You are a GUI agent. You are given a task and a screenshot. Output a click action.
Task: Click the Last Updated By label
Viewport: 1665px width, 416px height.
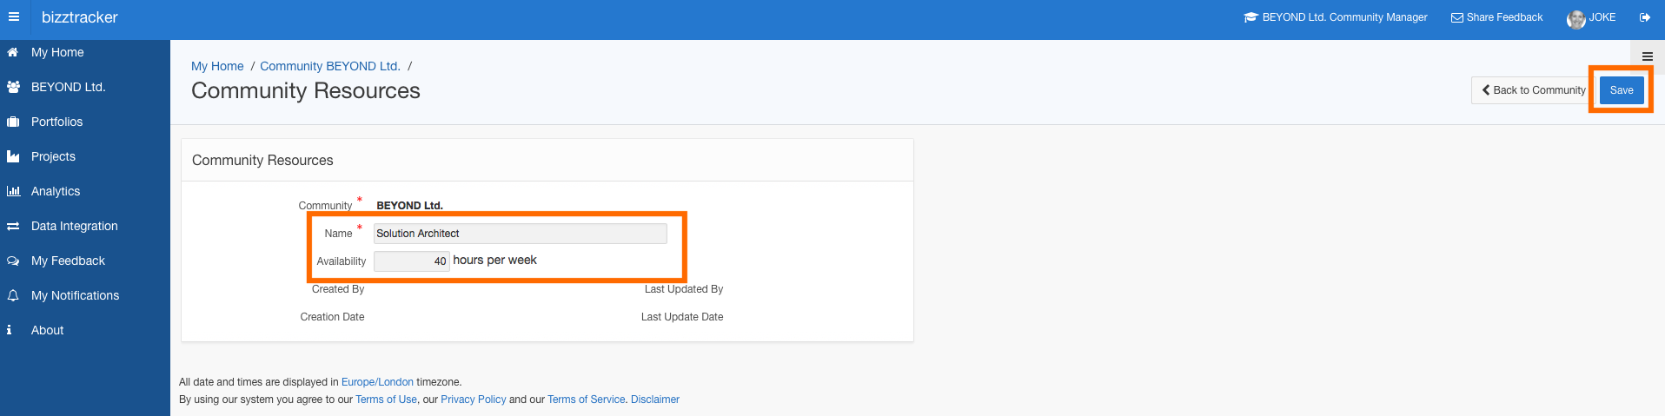pos(684,289)
